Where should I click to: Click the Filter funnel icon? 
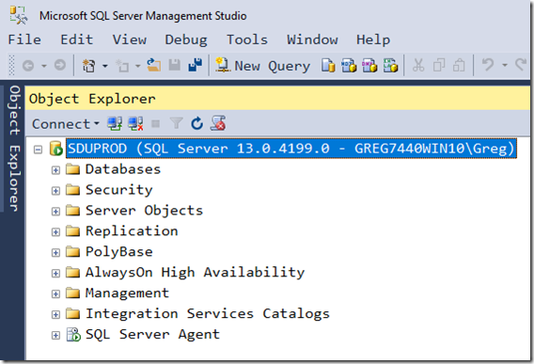(x=177, y=123)
